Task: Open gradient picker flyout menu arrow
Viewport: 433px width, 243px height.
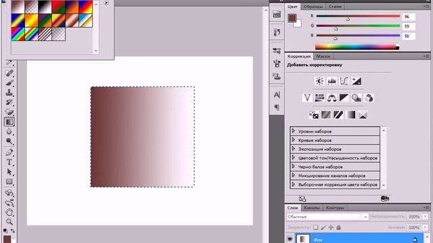Action: (106, 3)
